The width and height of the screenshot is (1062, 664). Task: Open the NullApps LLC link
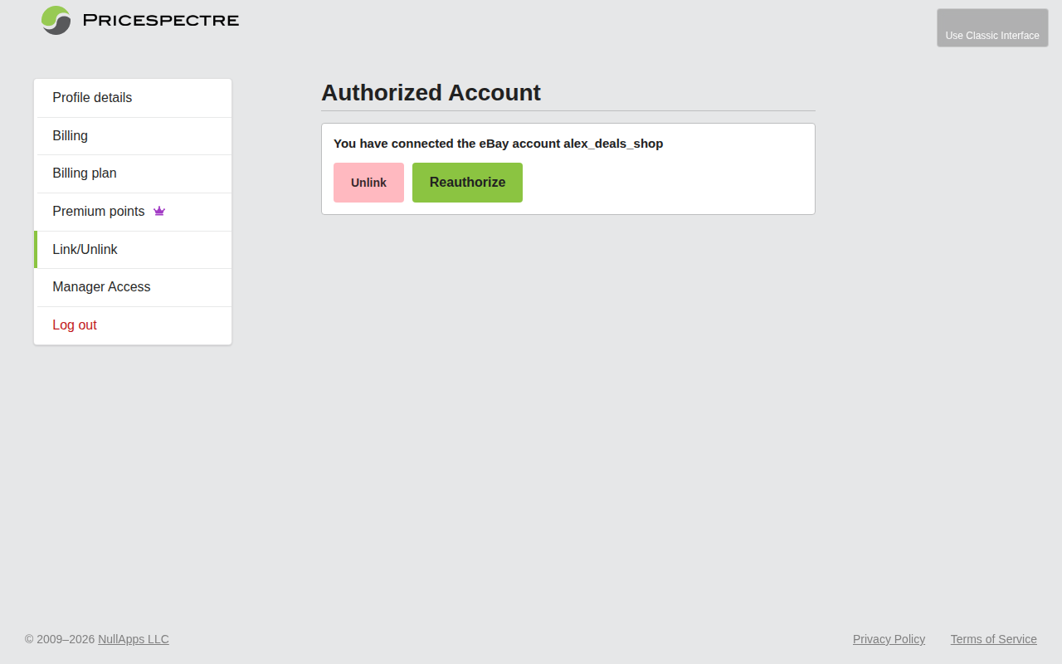pyautogui.click(x=133, y=639)
